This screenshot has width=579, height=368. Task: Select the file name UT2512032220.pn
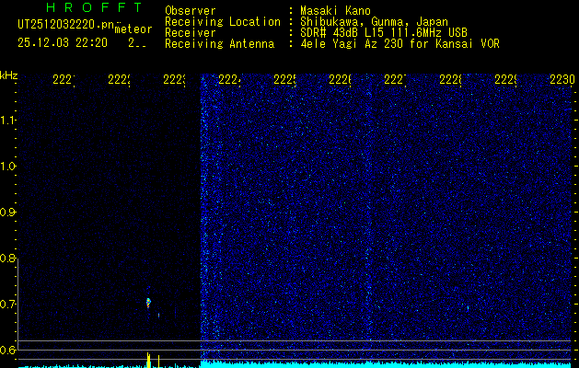tap(65, 25)
